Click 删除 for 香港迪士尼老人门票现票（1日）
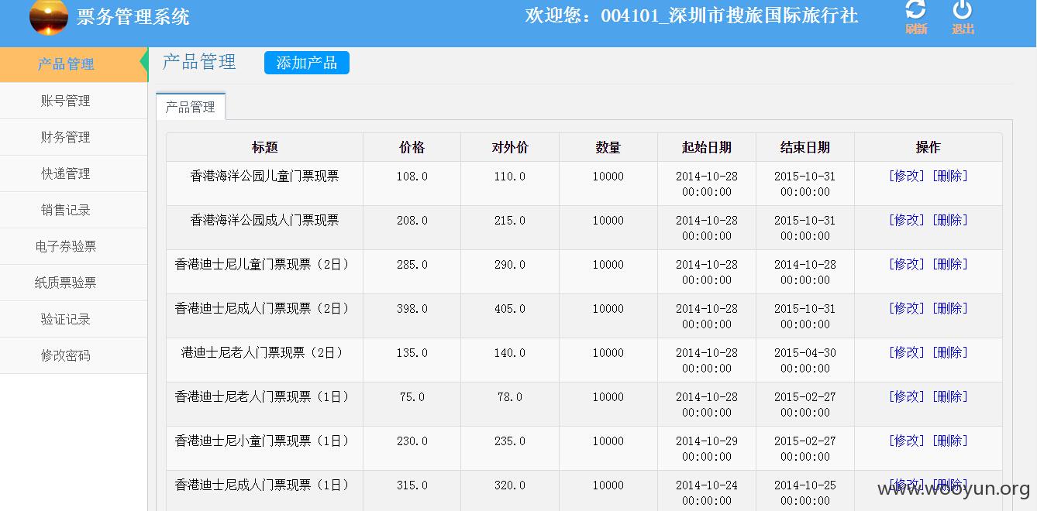 click(950, 396)
